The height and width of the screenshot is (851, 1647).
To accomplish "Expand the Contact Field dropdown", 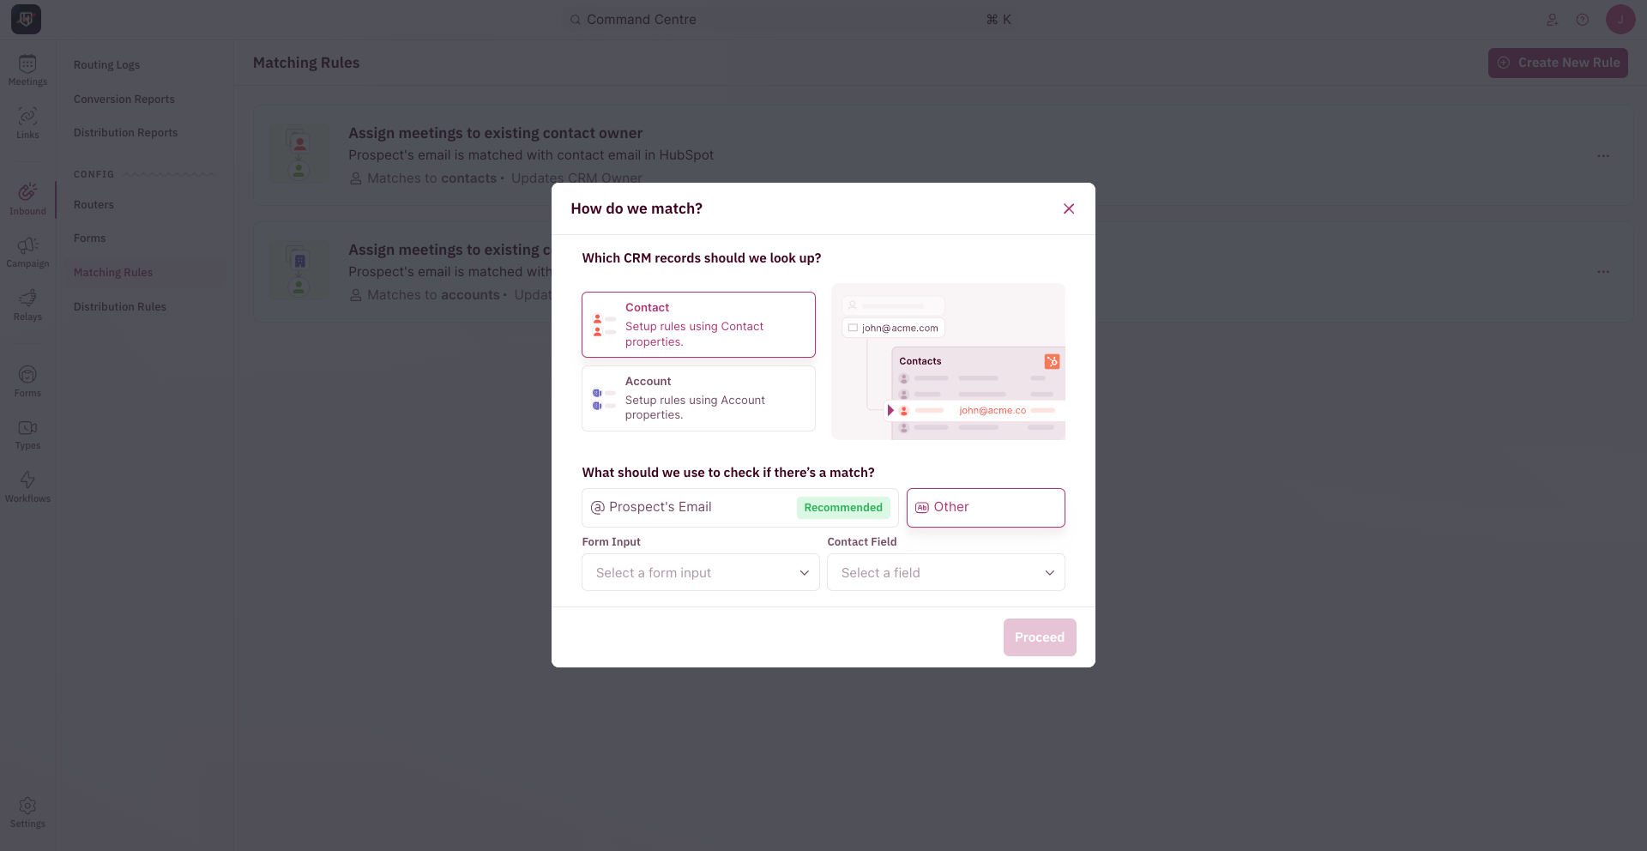I will pos(945,572).
